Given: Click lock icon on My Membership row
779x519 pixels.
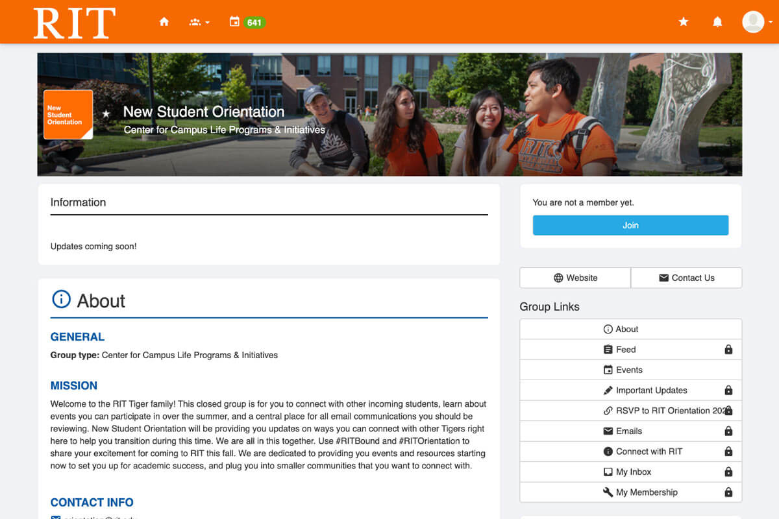Looking at the screenshot, I should [728, 492].
